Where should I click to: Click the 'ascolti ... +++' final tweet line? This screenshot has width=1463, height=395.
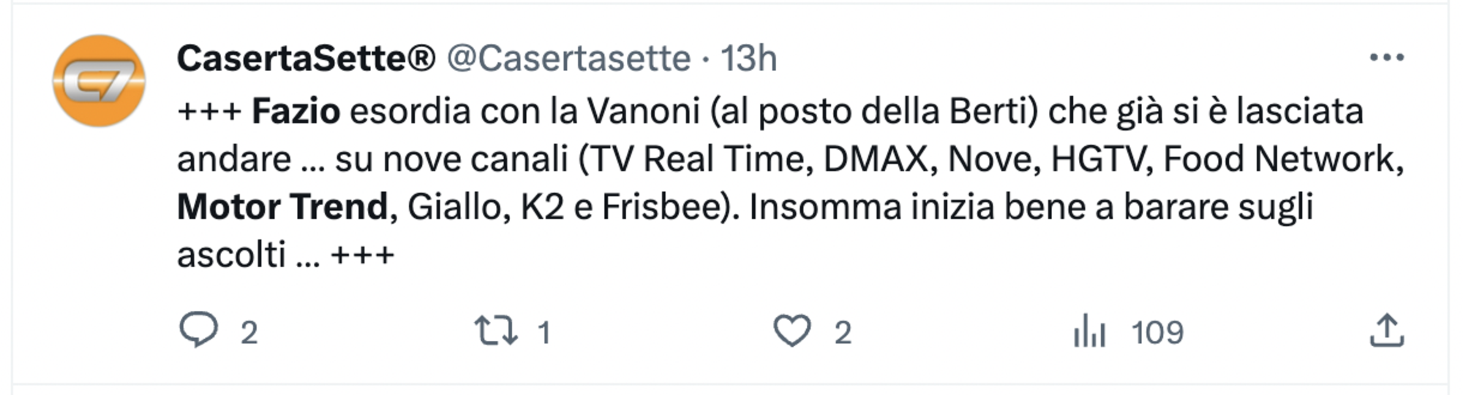[286, 255]
